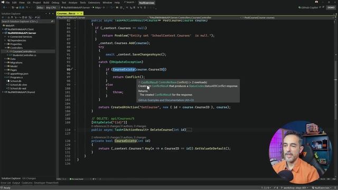
Task: Open the Build menu
Action: pyautogui.click(x=46, y=3)
